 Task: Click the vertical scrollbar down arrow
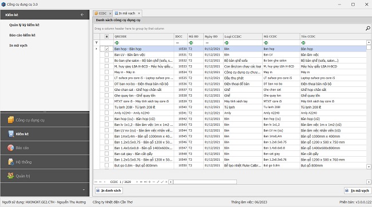coord(369,167)
